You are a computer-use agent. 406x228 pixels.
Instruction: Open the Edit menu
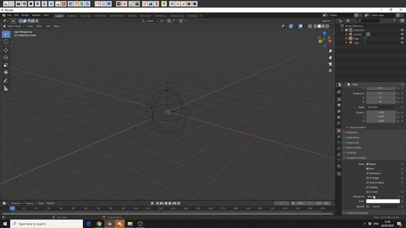click(x=16, y=15)
